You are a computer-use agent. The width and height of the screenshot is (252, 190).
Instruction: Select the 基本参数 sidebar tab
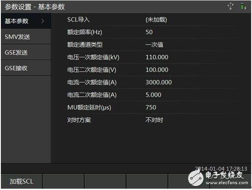pyautogui.click(x=26, y=21)
